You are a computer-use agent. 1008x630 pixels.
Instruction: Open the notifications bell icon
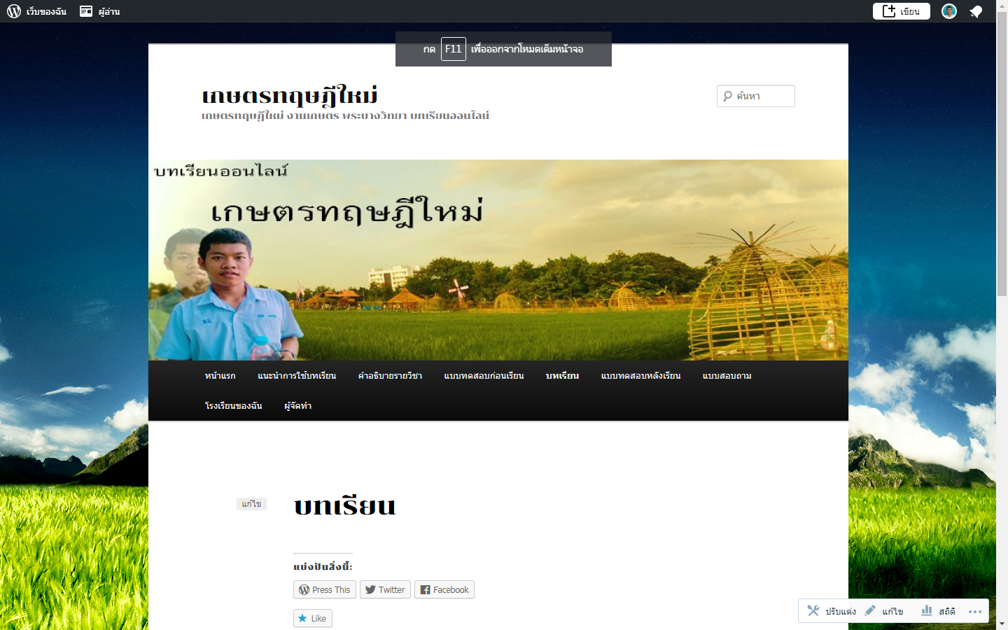[x=976, y=12]
